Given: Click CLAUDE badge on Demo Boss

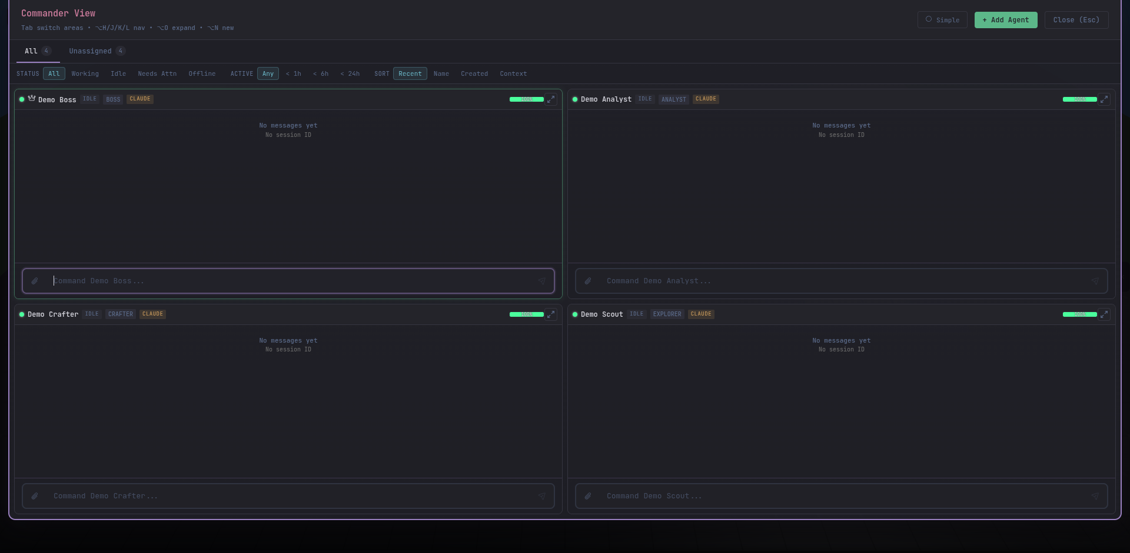Looking at the screenshot, I should (140, 99).
